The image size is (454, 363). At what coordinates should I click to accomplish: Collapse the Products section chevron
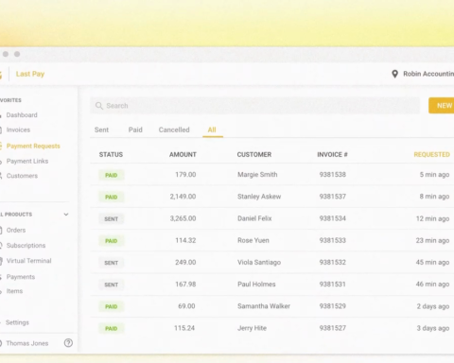[66, 215]
